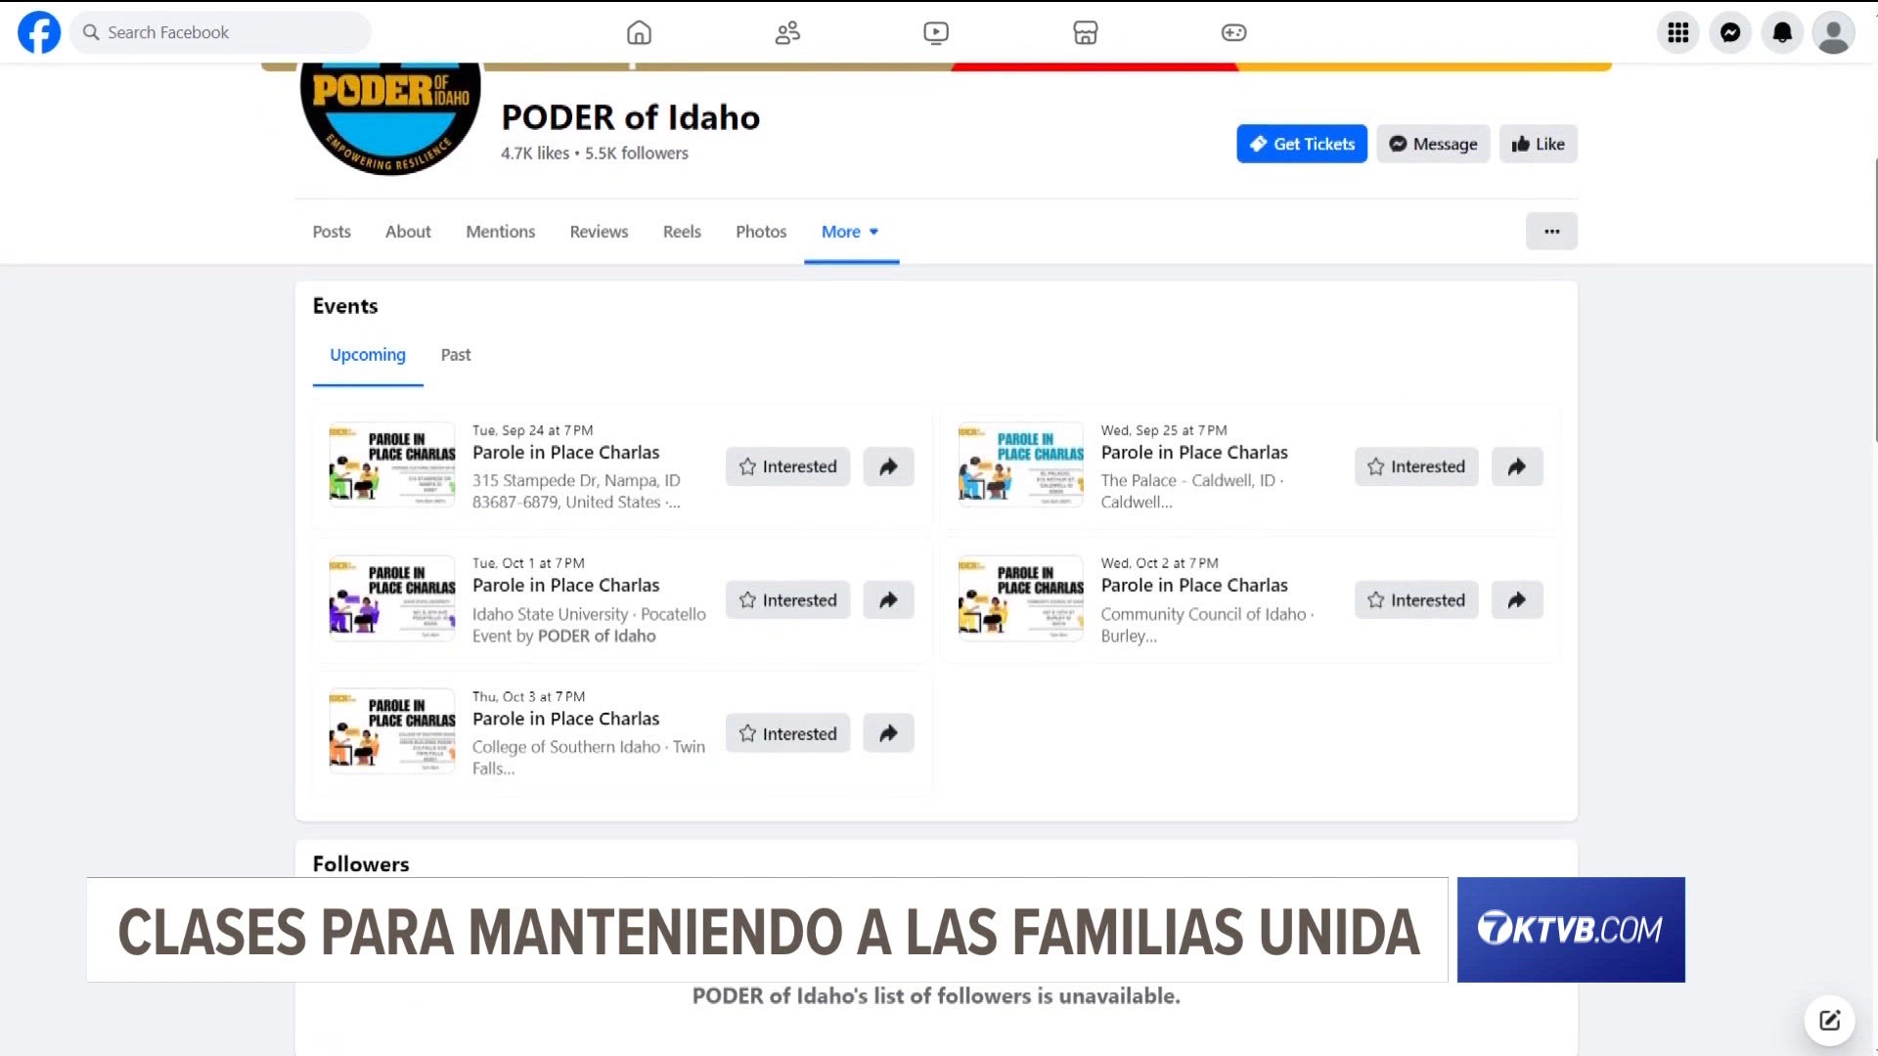
Task: Mark Interested for the Sep 24 Nampa event
Action: (x=787, y=466)
